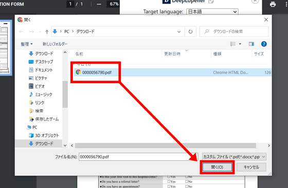Viewport: 288px width, 188px height.
Task: Open the recent locations chevron dropdown
Action: (x=40, y=32)
